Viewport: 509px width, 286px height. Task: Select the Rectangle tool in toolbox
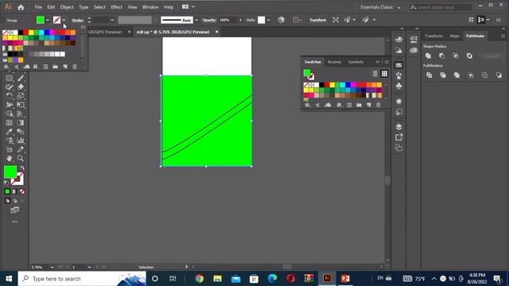(10, 78)
